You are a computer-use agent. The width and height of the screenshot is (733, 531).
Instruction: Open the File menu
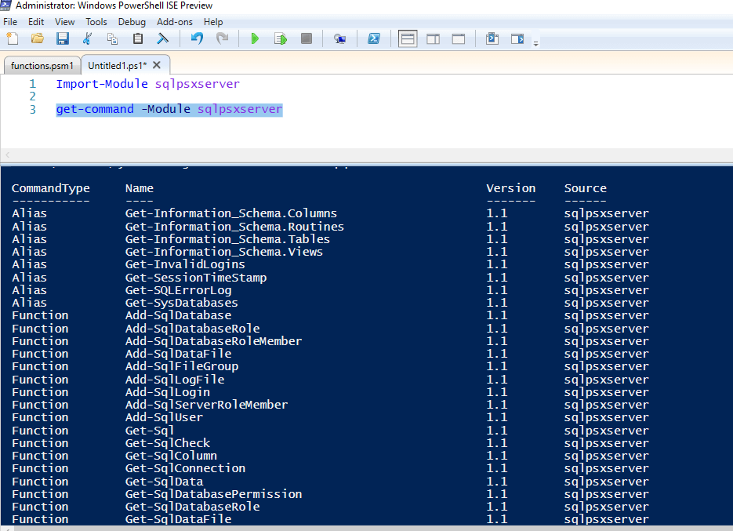pos(10,22)
